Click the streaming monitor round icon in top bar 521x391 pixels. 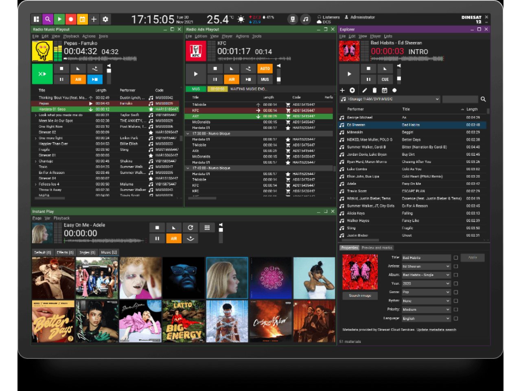tap(293, 19)
